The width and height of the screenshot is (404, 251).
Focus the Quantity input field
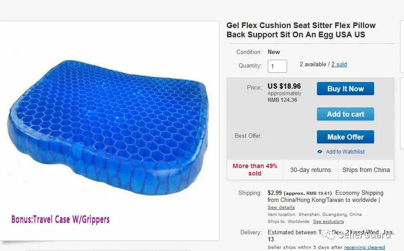tap(277, 66)
